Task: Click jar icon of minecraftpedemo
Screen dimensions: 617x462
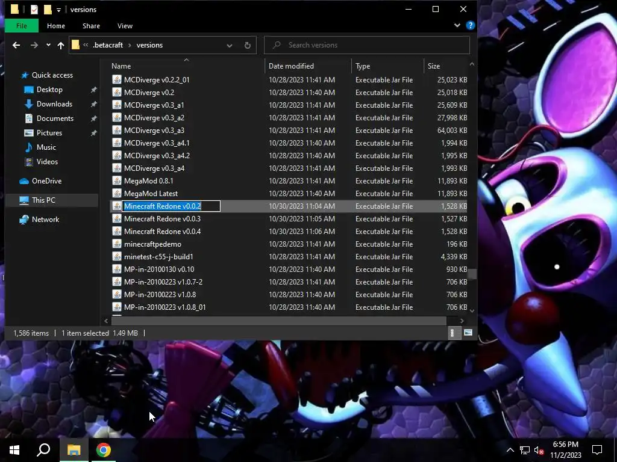Action: 116,244
